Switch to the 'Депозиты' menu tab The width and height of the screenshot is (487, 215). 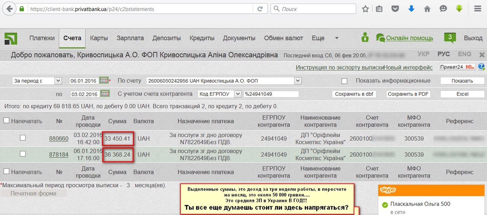pos(166,38)
